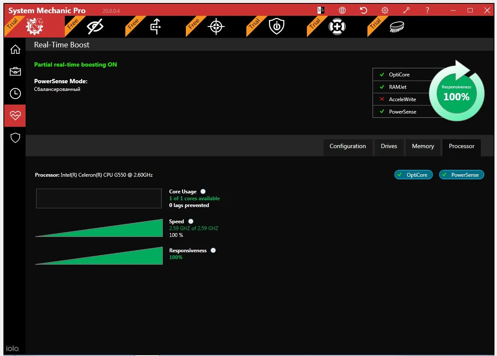The height and width of the screenshot is (356, 497).
Task: Click OptiCore status row in summary box
Action: (402, 75)
